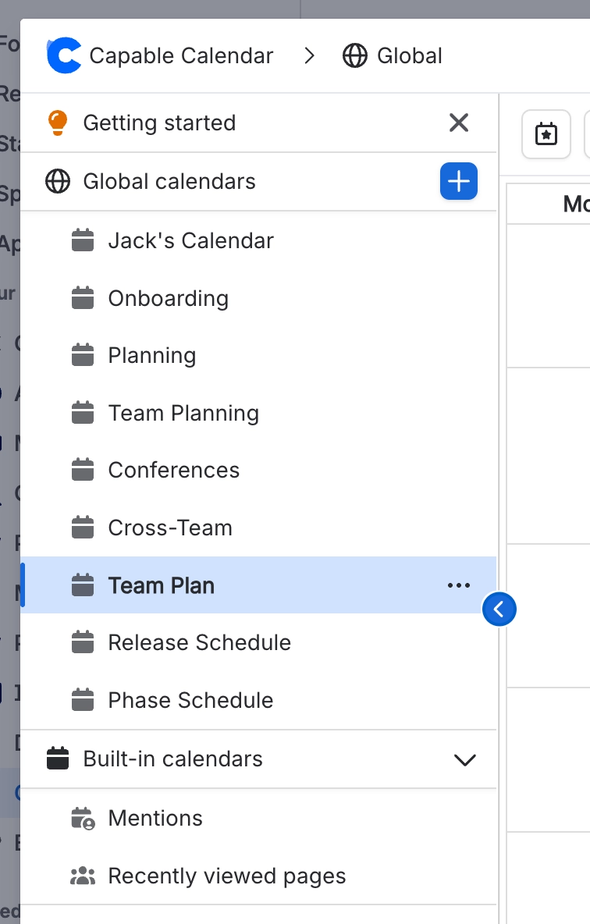Open the Team Plan options ellipsis menu
590x924 pixels.
[x=459, y=585]
